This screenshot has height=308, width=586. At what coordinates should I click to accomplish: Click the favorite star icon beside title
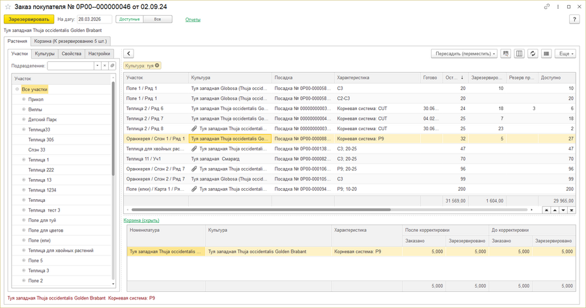coord(8,7)
